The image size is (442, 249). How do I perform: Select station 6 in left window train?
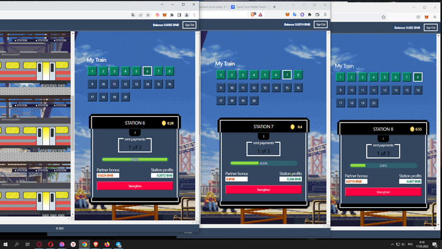coord(147,71)
